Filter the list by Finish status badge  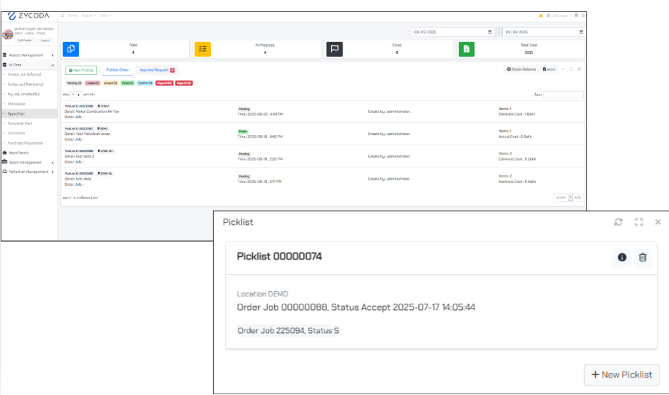(127, 83)
